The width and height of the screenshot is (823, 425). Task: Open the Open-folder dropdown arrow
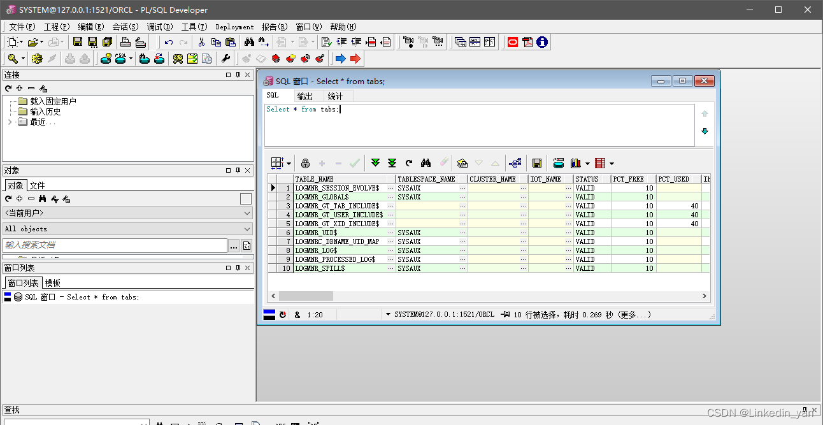pyautogui.click(x=41, y=43)
